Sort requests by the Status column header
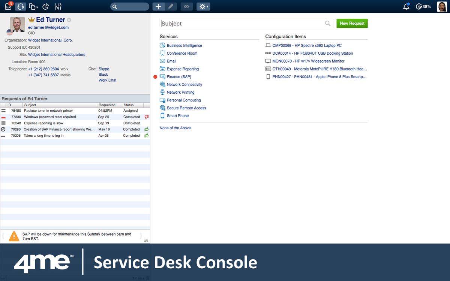The width and height of the screenshot is (450, 281). click(x=128, y=105)
